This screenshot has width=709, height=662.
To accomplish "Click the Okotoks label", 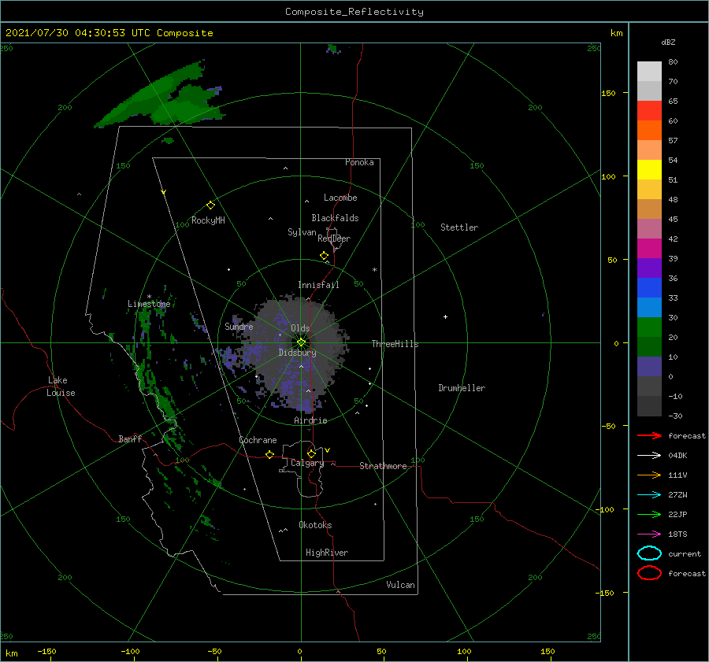I will (315, 525).
